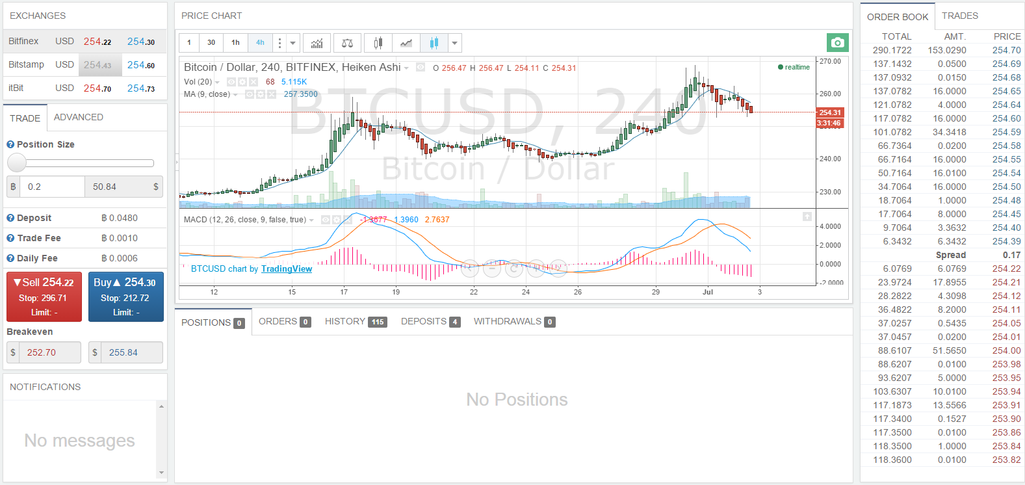Set chart interval to 1h
The width and height of the screenshot is (1025, 485).
pyautogui.click(x=235, y=43)
